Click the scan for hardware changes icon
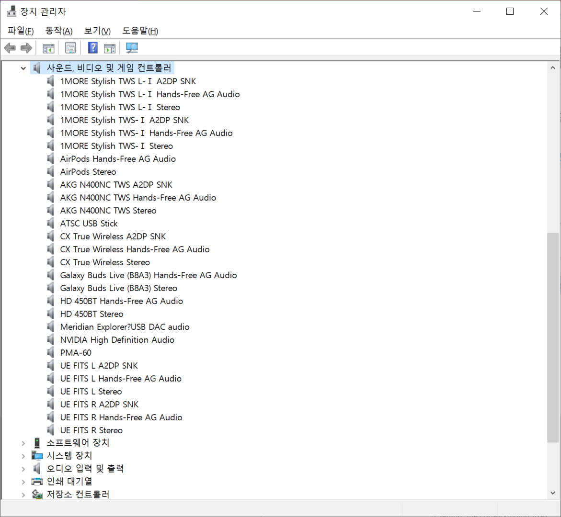The height and width of the screenshot is (517, 561). [132, 47]
